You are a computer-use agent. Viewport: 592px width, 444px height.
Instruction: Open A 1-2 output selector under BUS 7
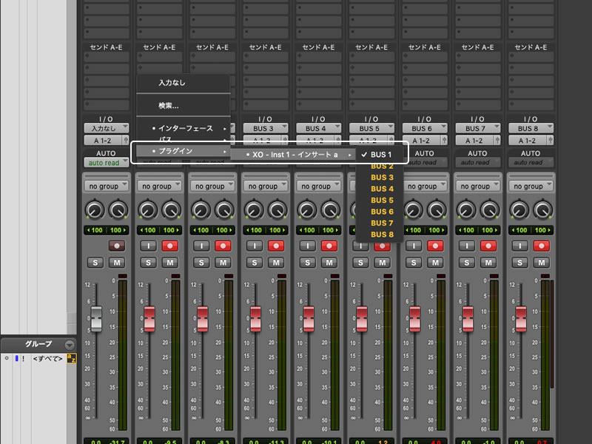click(x=474, y=141)
